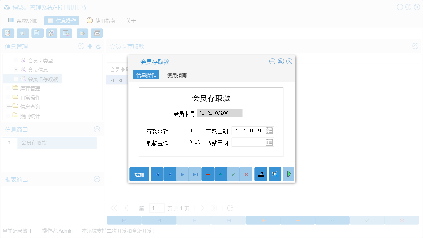423x238 pixels.
Task: Expand the 日常操作 tree node
Action: [8, 97]
